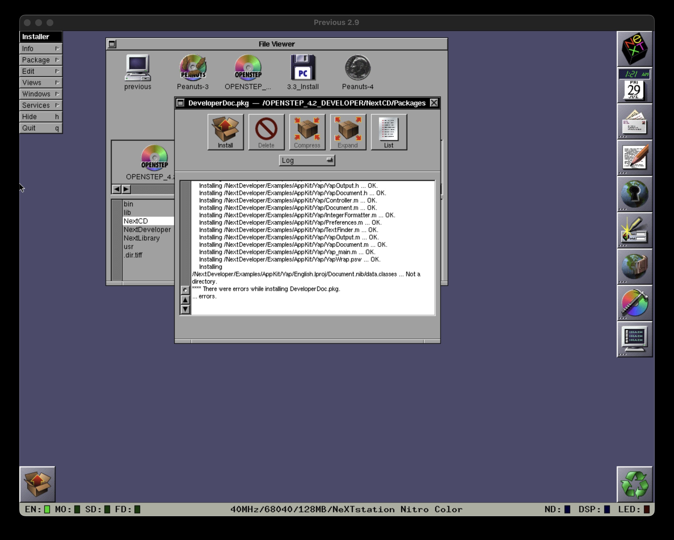Expand the Windows submenu
The width and height of the screenshot is (674, 540).
pyautogui.click(x=41, y=94)
